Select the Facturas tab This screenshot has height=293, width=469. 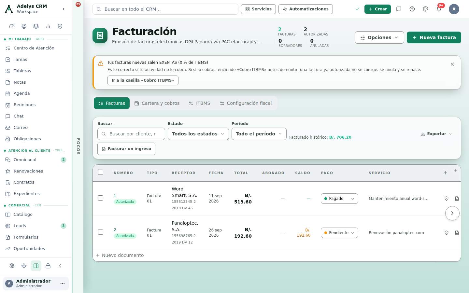pyautogui.click(x=112, y=103)
